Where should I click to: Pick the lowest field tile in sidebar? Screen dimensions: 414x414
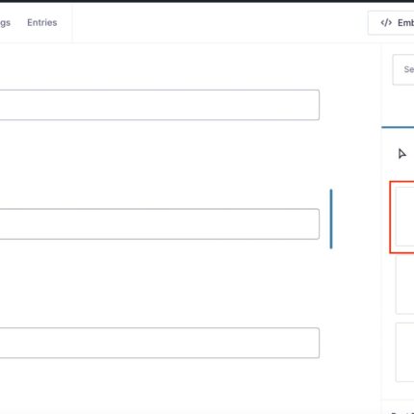coord(405,352)
